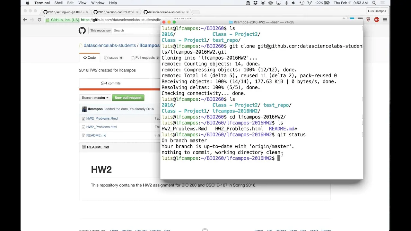Open the Help menu
The height and width of the screenshot is (231, 411).
tap(113, 3)
